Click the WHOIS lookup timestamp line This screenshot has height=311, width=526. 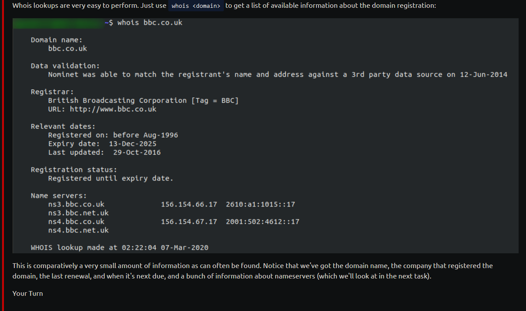coord(120,248)
